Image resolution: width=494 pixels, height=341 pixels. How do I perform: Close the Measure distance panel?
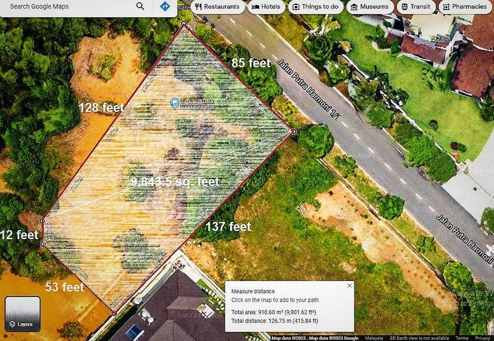click(x=349, y=285)
